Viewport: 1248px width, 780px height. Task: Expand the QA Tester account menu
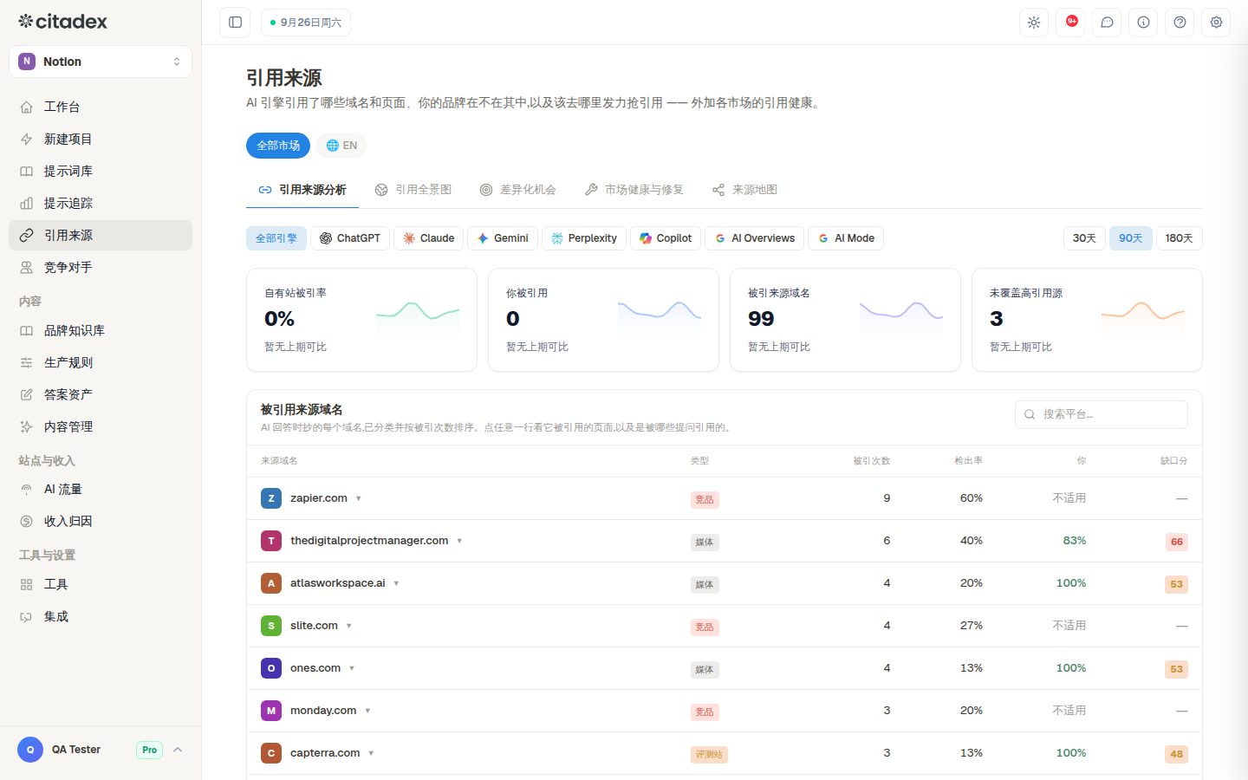click(178, 750)
